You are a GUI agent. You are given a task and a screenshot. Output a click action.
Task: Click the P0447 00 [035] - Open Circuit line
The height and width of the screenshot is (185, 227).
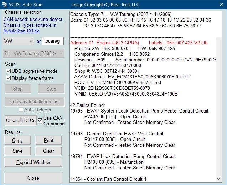[x=115, y=139]
